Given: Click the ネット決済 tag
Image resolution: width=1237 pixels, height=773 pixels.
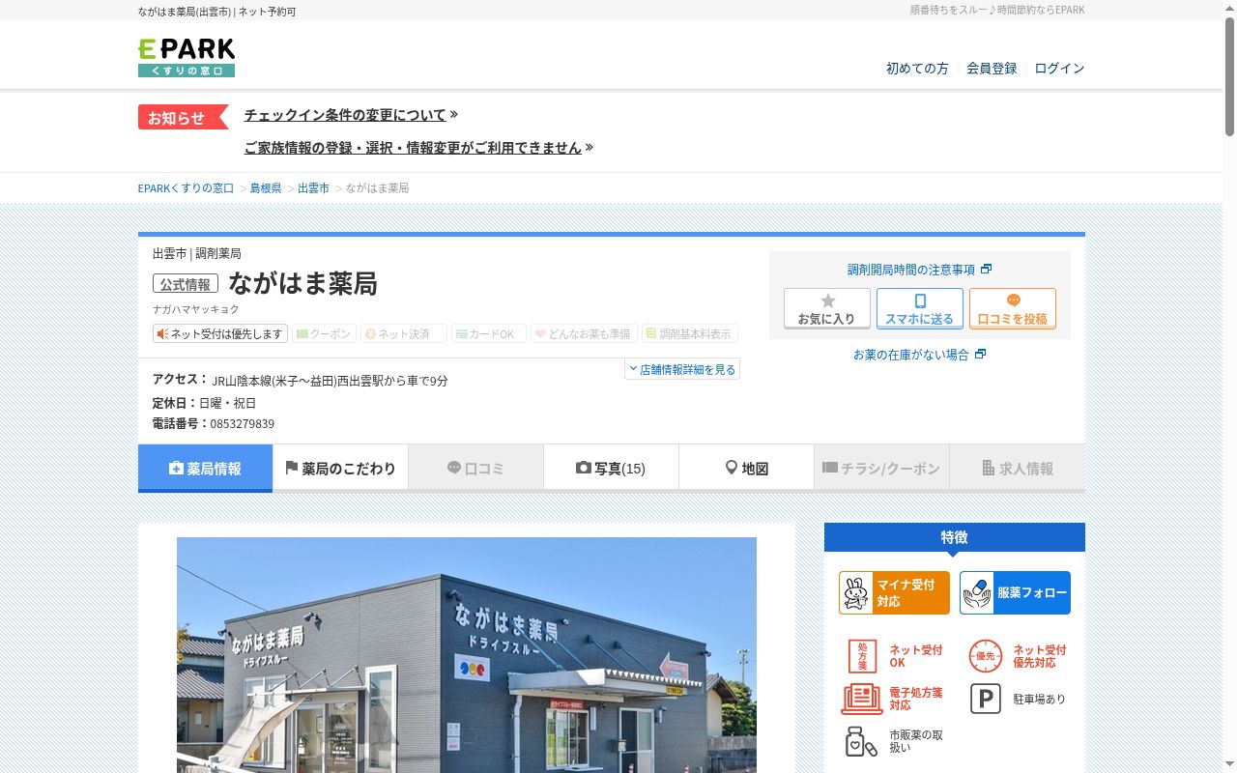Looking at the screenshot, I should pos(404,333).
